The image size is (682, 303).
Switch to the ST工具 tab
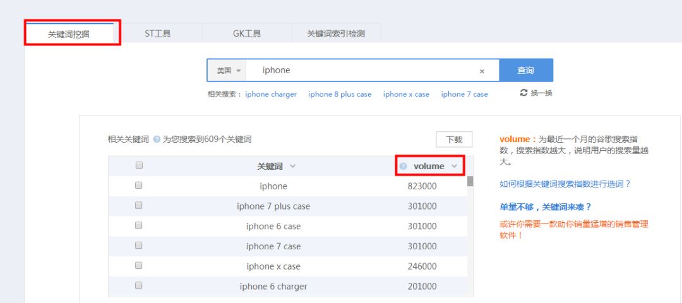[158, 33]
